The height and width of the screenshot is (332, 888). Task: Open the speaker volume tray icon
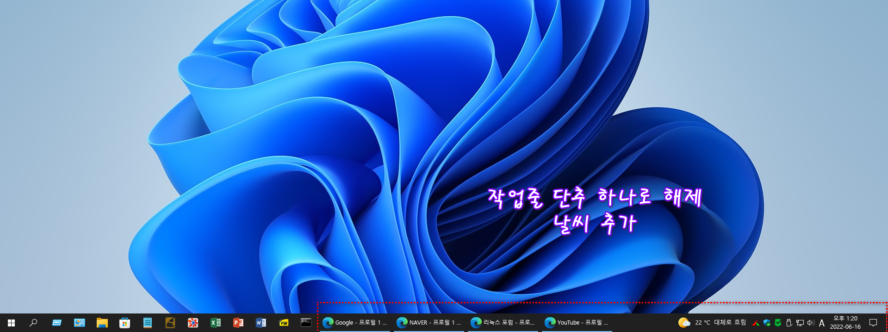811,323
